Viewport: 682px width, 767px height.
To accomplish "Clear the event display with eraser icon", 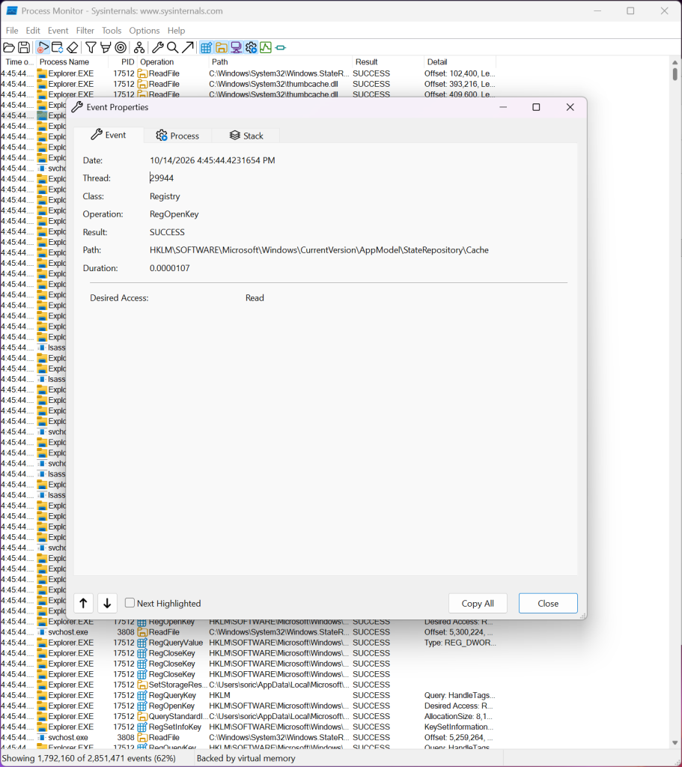I will pos(73,47).
